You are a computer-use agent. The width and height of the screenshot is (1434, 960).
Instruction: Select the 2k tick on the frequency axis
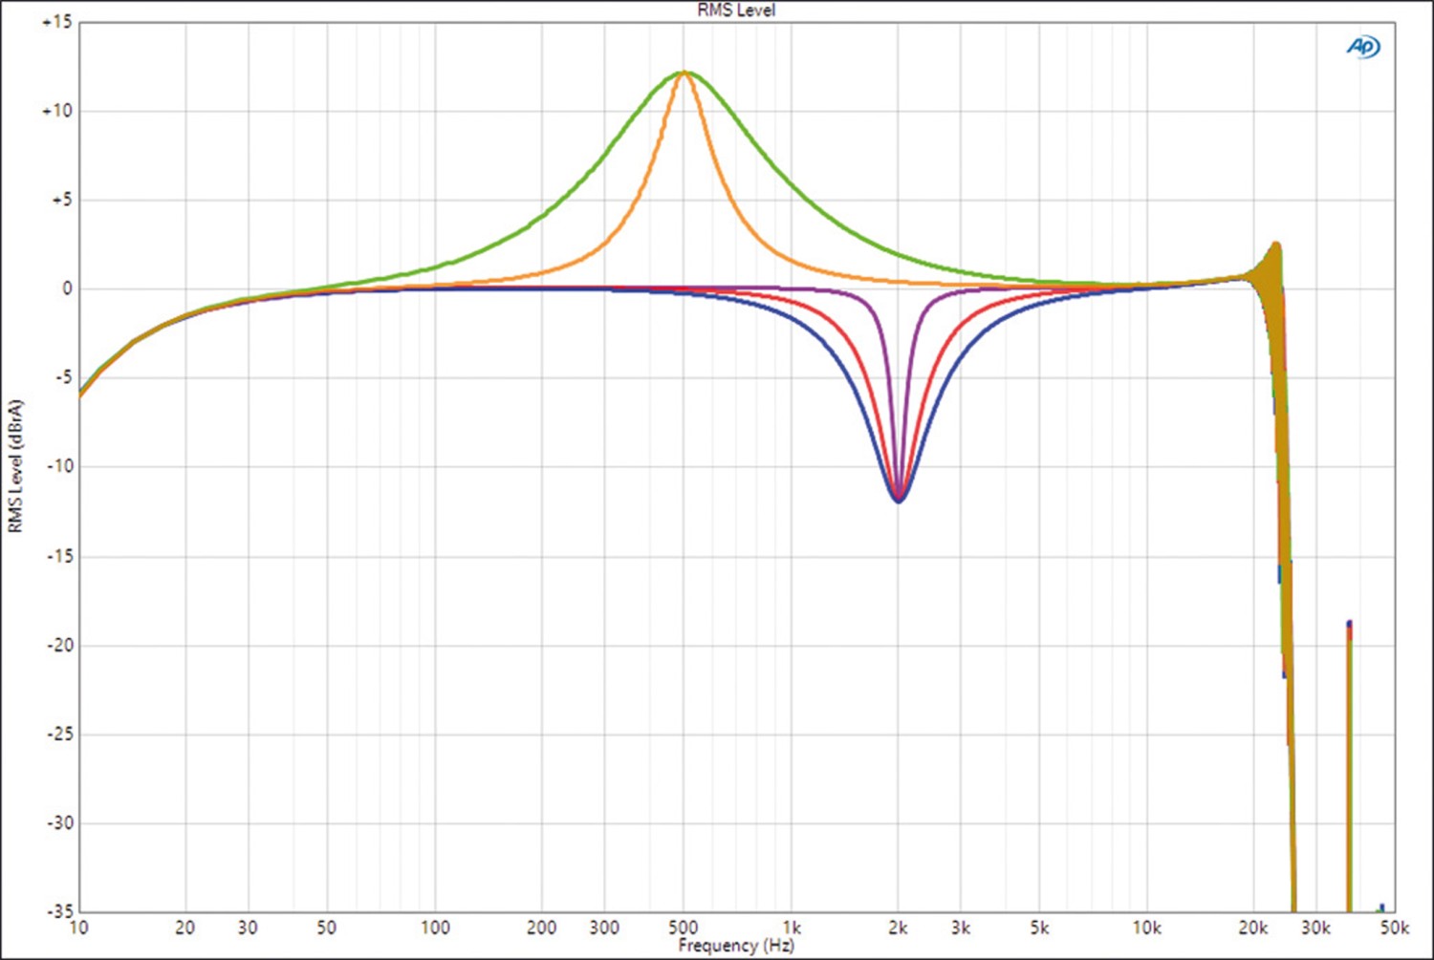coord(898,928)
